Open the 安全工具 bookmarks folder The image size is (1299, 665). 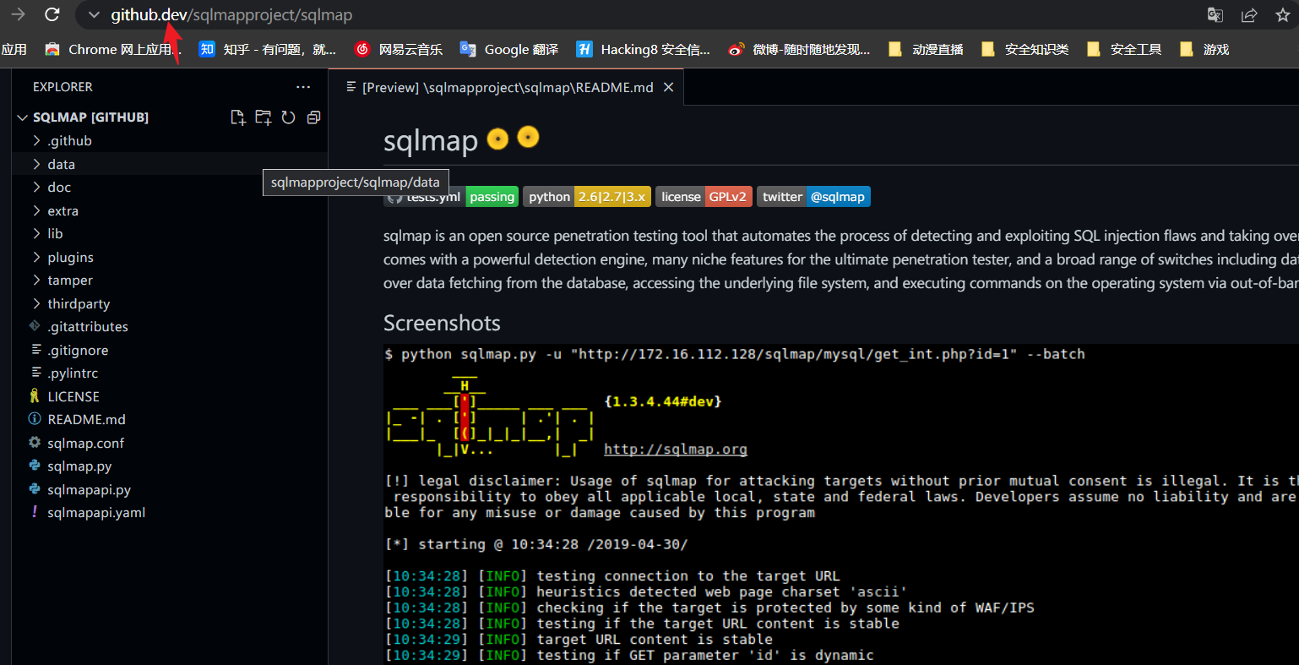(1124, 50)
